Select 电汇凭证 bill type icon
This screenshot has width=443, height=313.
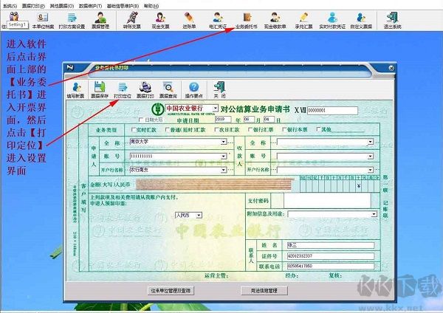(218, 21)
